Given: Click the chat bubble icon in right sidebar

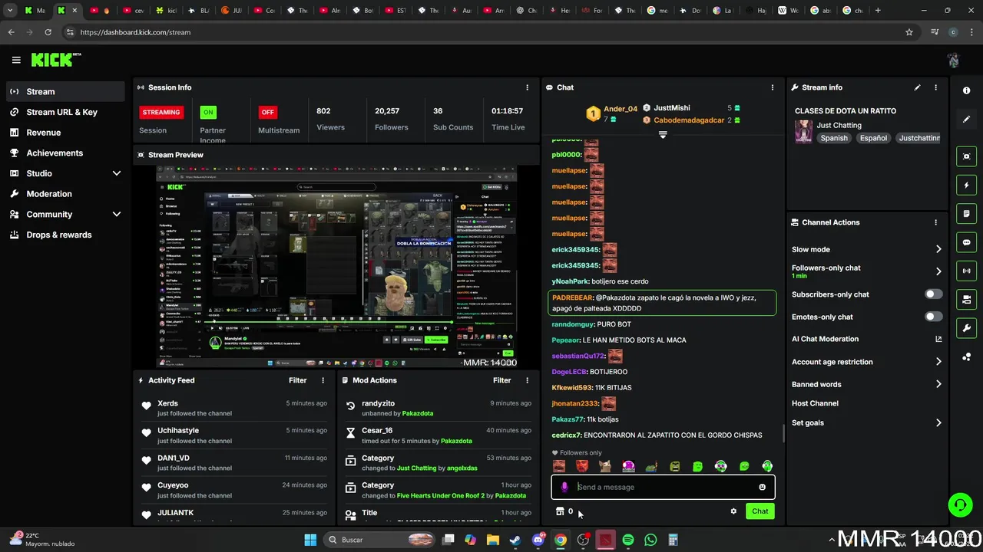Looking at the screenshot, I should [x=966, y=242].
